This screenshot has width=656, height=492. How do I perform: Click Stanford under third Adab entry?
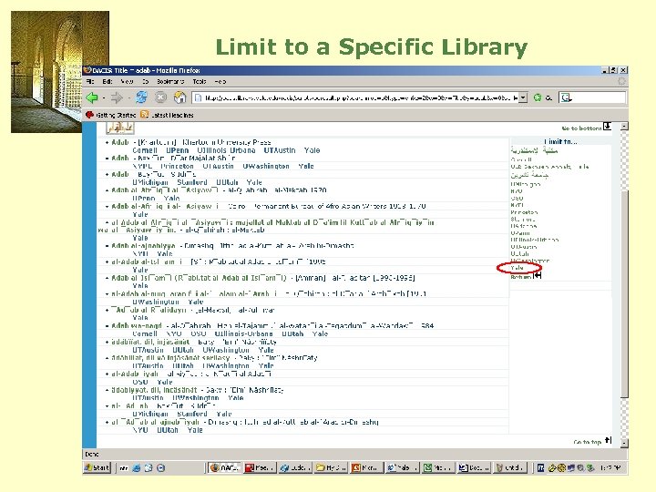[192, 182]
